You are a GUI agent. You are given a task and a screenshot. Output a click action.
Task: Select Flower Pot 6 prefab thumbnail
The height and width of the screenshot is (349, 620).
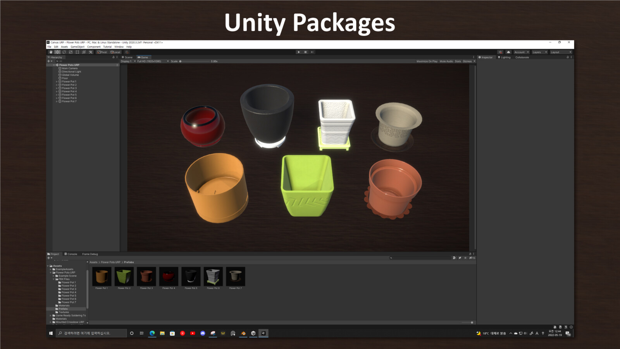[213, 276]
